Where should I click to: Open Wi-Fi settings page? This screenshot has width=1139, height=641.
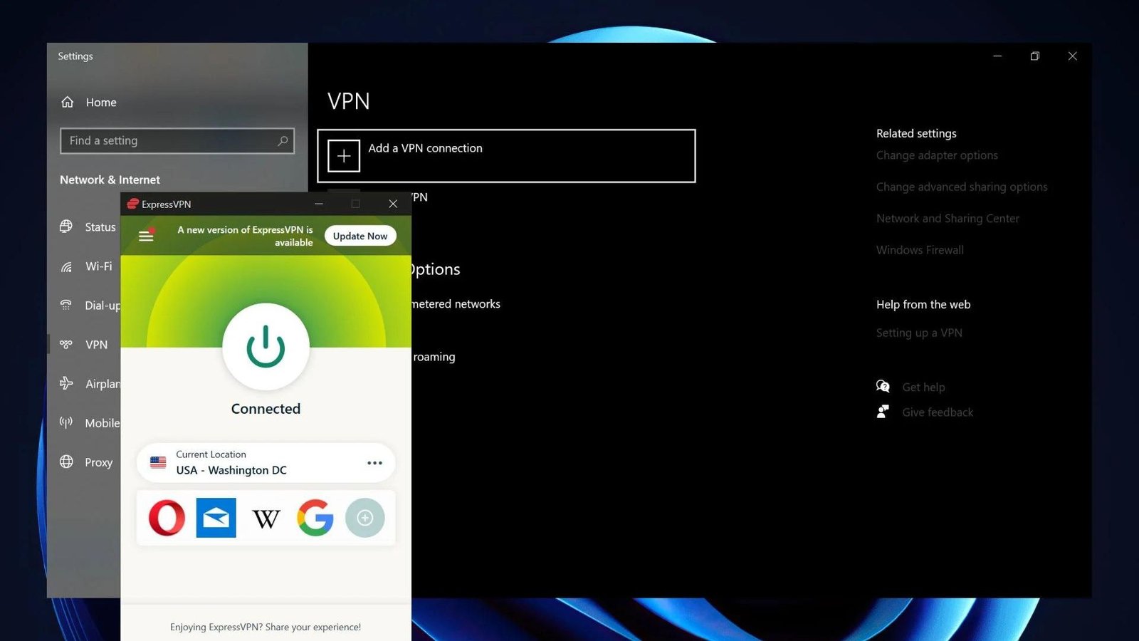(99, 266)
